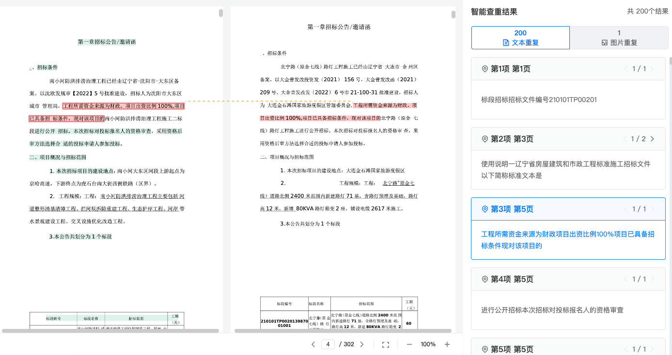Click the image icon in 图片重复 tab
Viewport: 672px width, 355px height.
pyautogui.click(x=605, y=43)
